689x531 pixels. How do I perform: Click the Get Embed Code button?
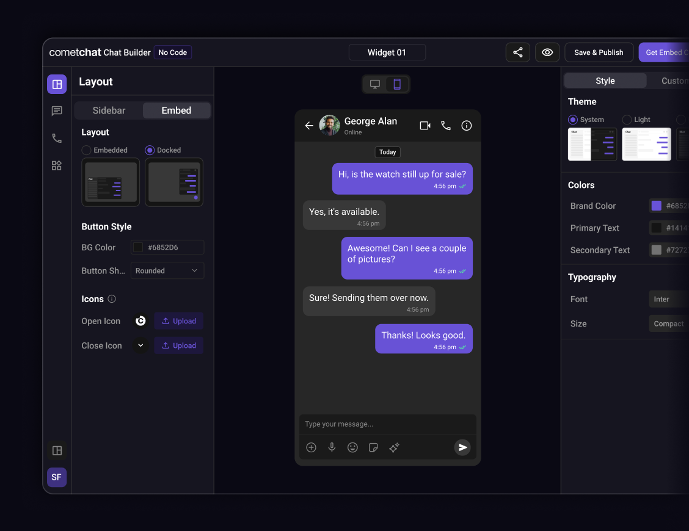664,52
